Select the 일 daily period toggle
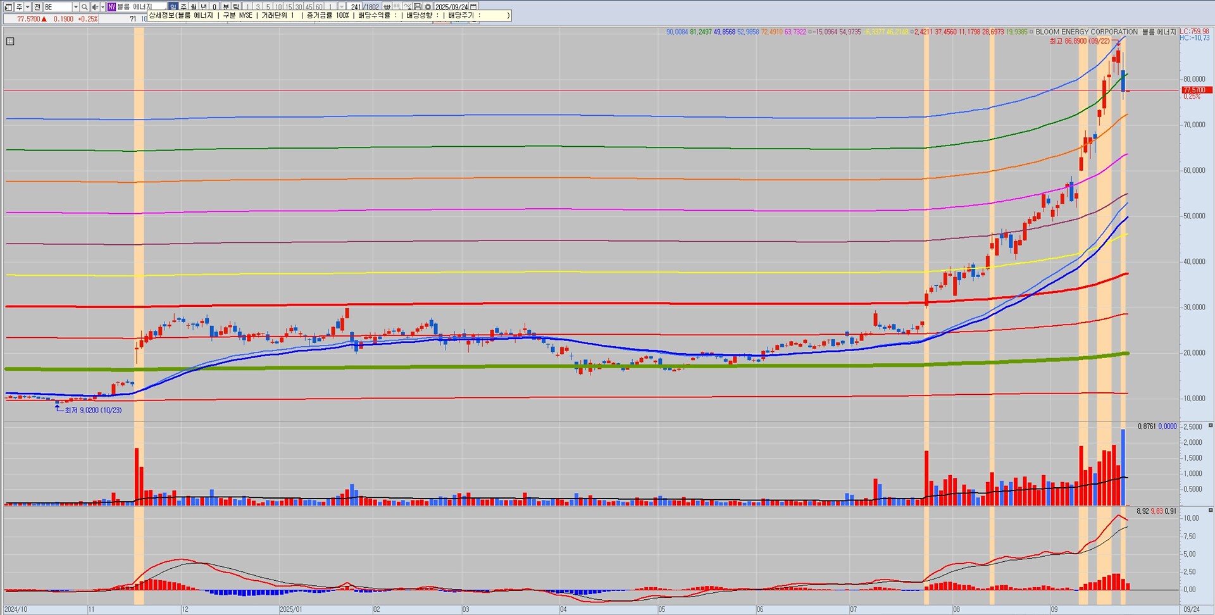1215x615 pixels. [173, 7]
